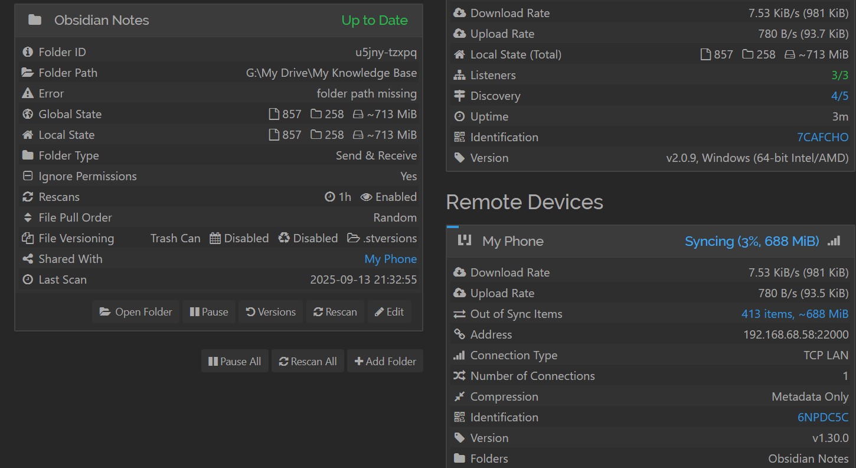Click the Error warning triangle icon
The image size is (856, 468).
pos(27,93)
